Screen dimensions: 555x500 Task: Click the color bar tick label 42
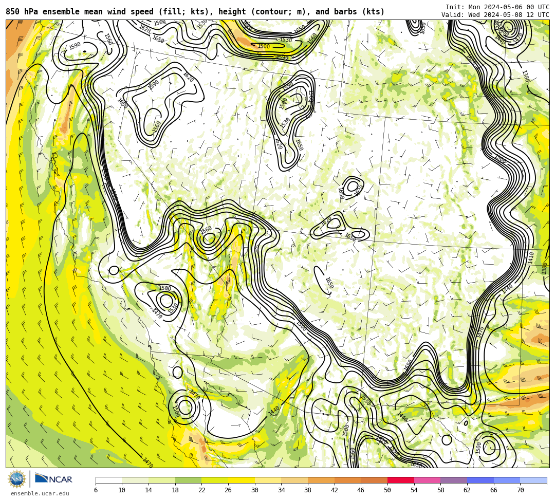(335, 490)
